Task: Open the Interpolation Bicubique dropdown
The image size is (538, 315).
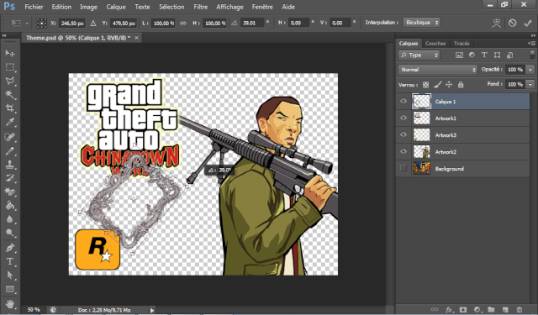Action: (422, 23)
